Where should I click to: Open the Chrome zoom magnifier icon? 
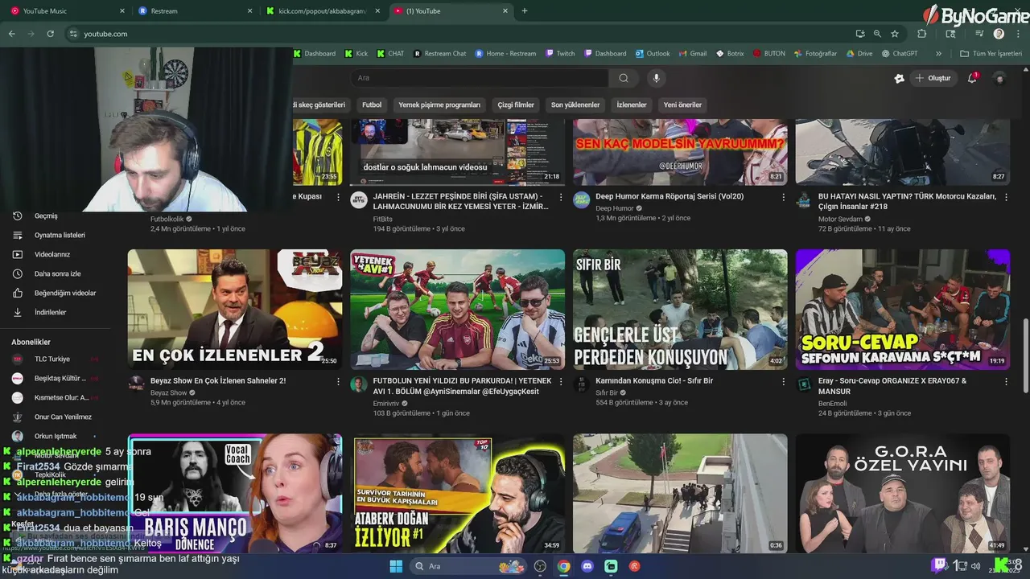click(877, 34)
